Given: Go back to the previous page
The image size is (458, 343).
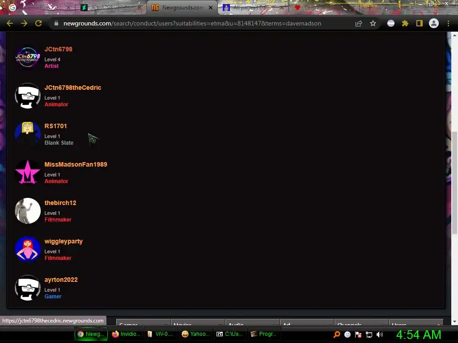Looking at the screenshot, I should click(10, 23).
